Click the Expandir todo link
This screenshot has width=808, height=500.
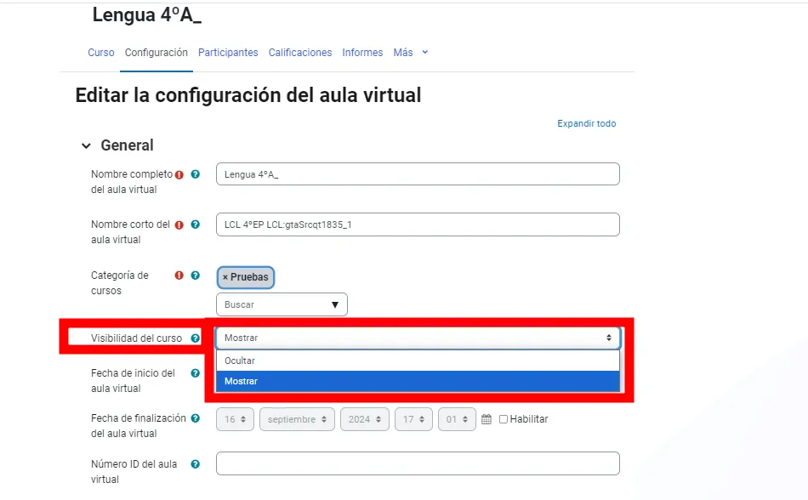(x=586, y=123)
